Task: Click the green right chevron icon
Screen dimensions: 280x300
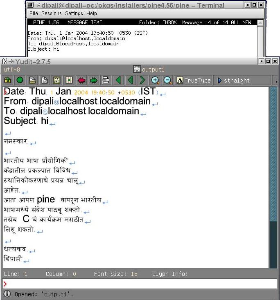Action: pyautogui.click(x=142, y=80)
